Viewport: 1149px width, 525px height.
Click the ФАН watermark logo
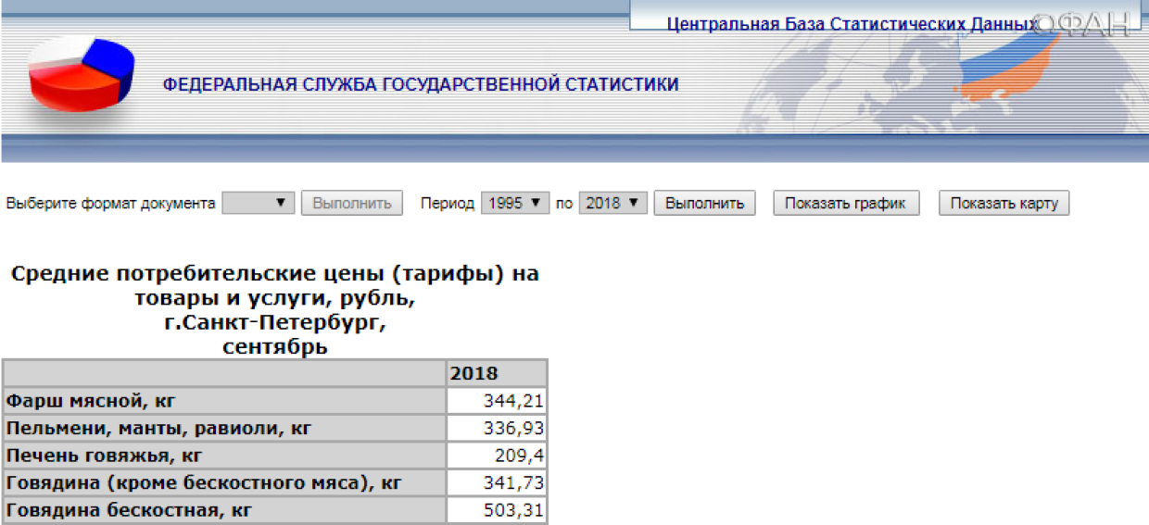pyautogui.click(x=1084, y=24)
